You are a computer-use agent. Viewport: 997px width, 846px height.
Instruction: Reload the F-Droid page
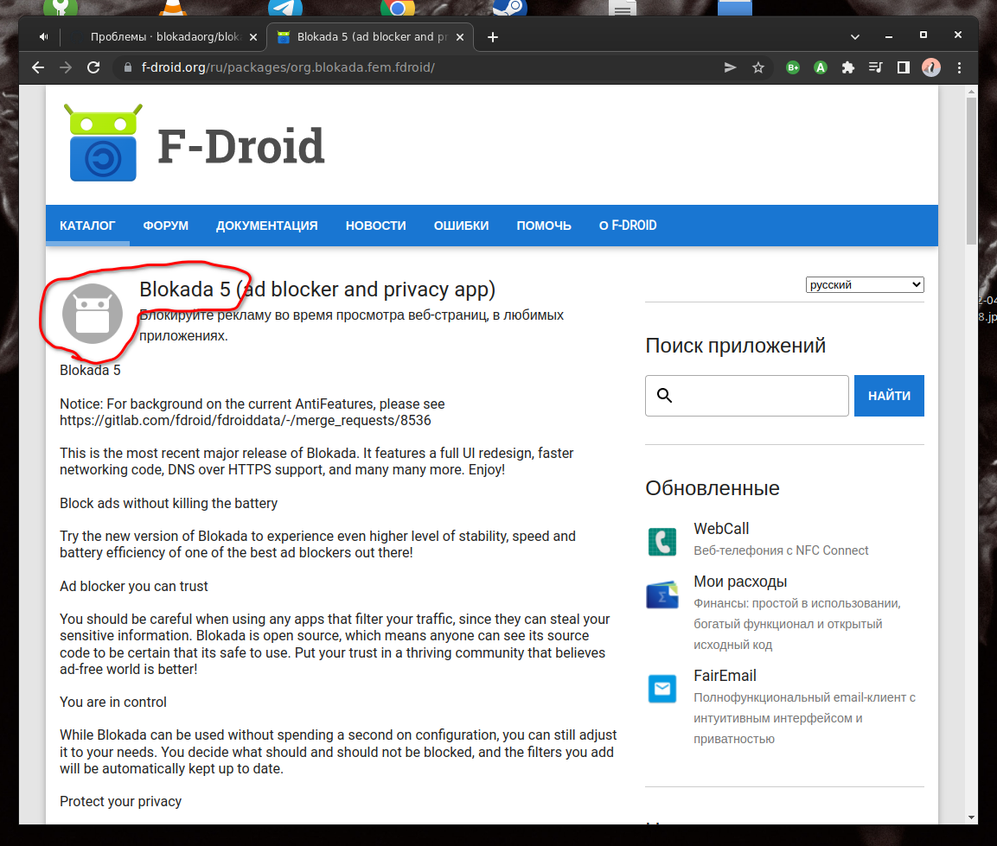coord(93,67)
